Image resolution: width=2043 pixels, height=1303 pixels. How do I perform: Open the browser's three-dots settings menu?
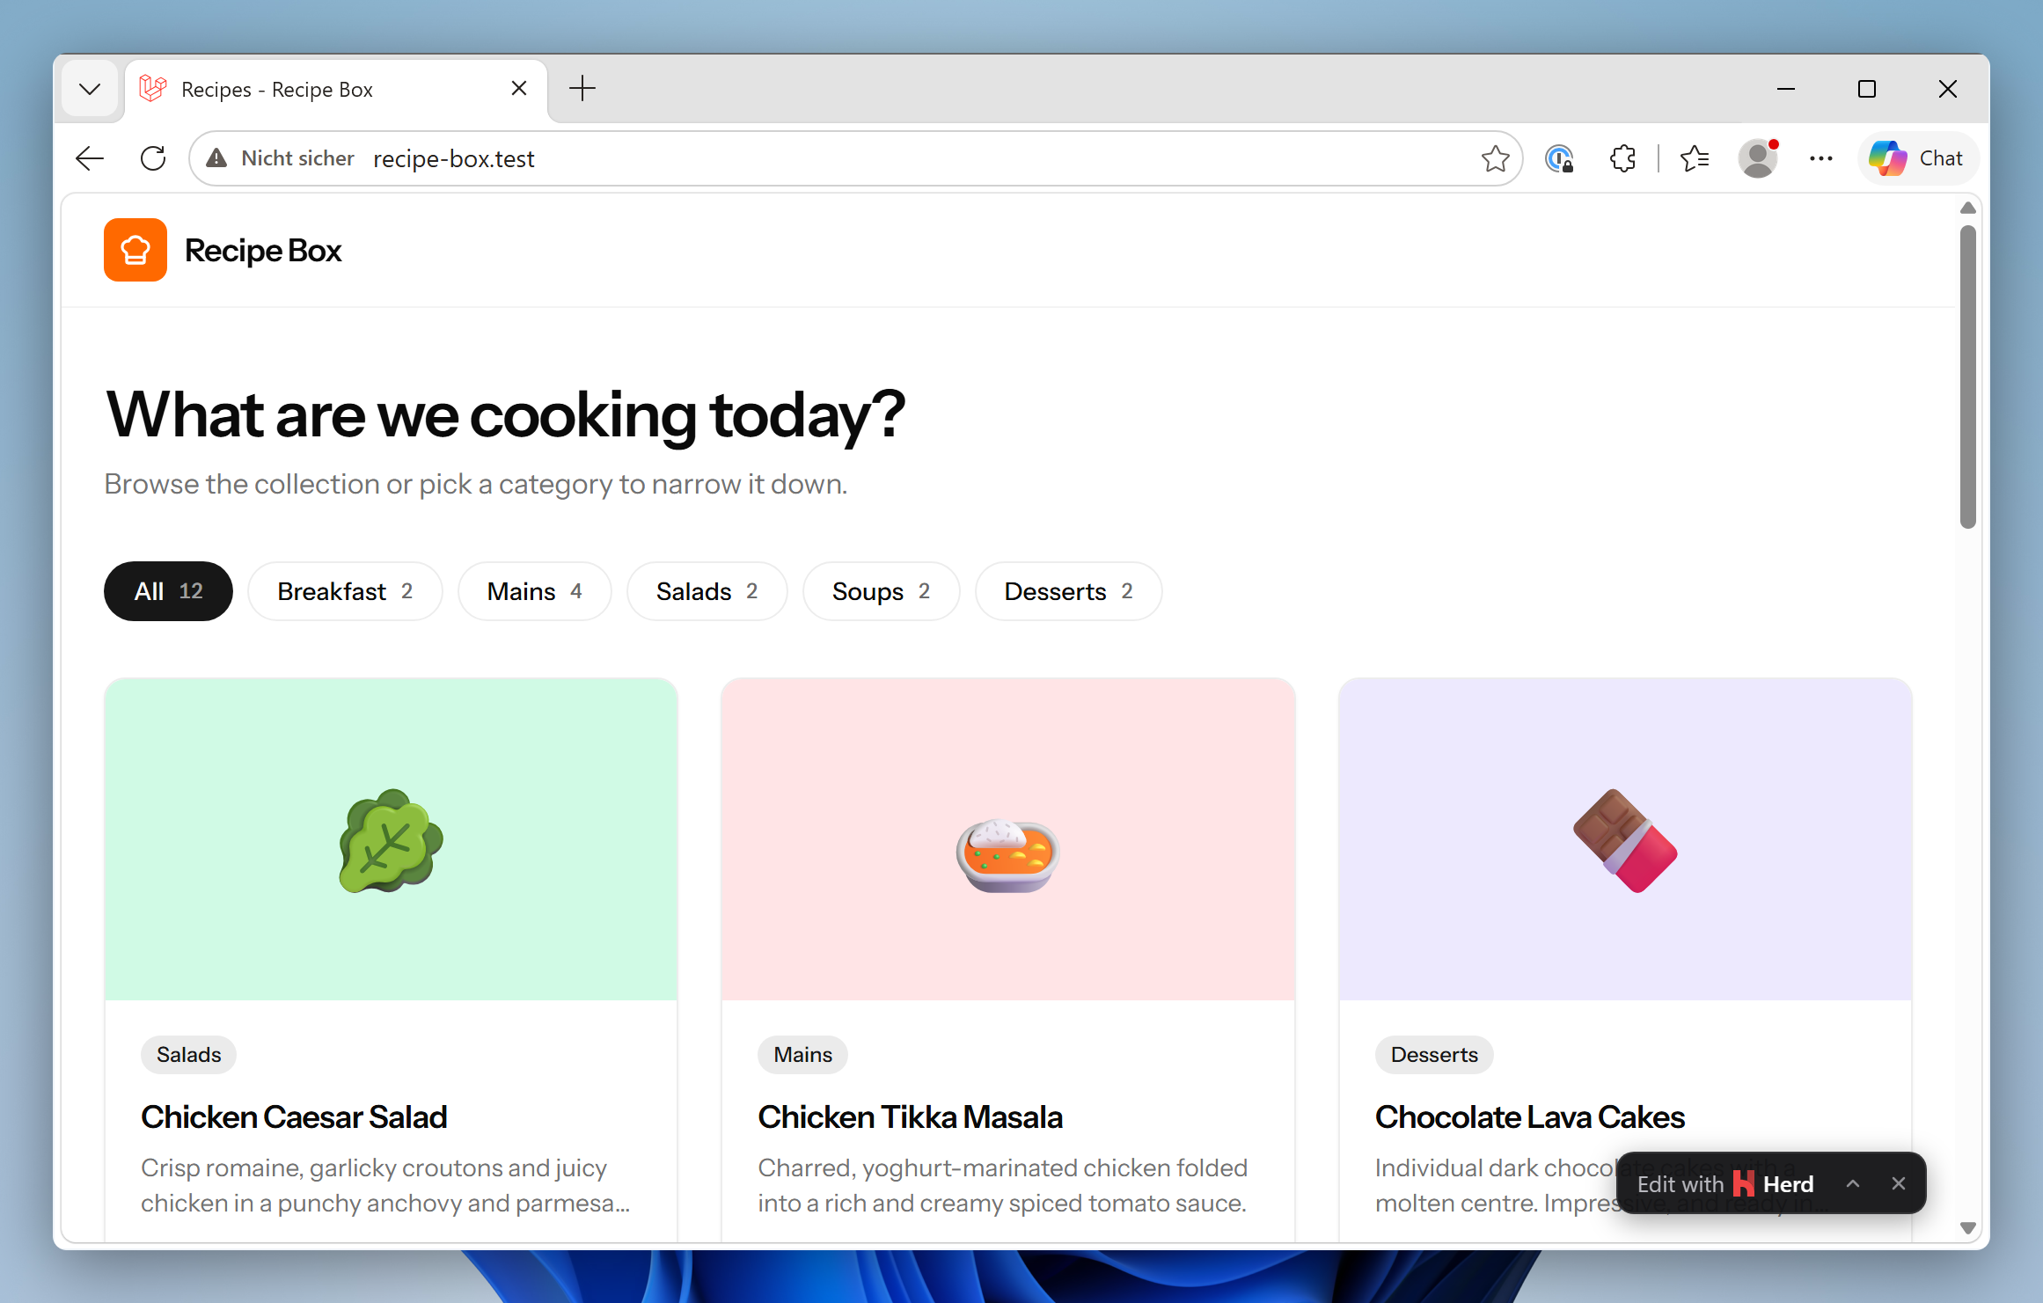coord(1821,158)
